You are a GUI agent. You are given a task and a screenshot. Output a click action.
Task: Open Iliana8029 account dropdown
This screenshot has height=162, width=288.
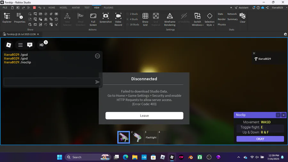coord(279,8)
